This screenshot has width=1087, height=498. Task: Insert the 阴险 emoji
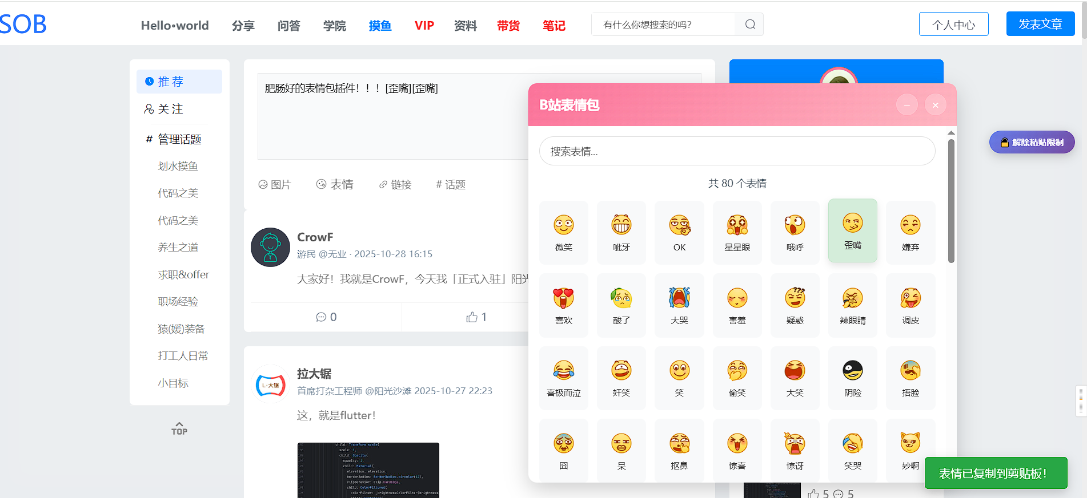(852, 378)
